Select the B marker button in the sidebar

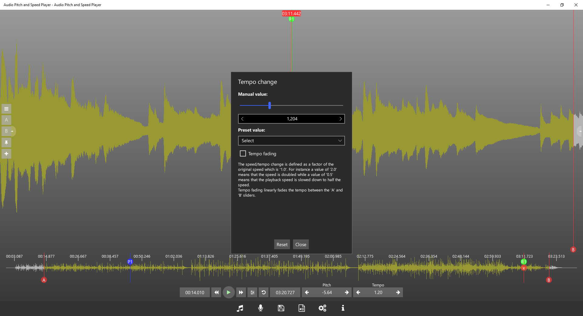(6, 131)
